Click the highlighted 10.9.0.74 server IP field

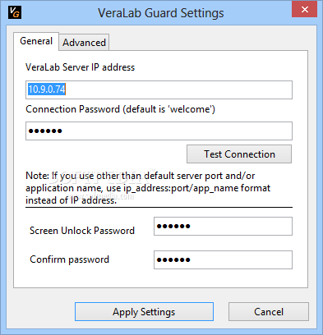coord(159,89)
